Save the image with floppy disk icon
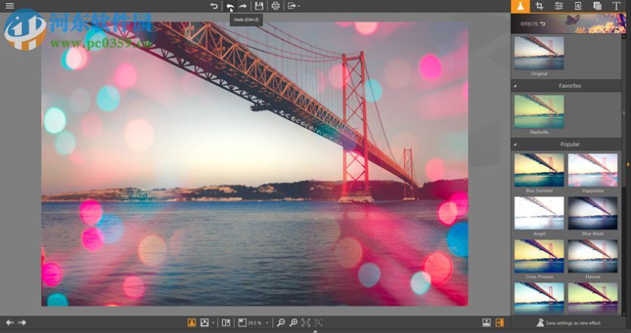The height and width of the screenshot is (333, 631). click(x=259, y=6)
